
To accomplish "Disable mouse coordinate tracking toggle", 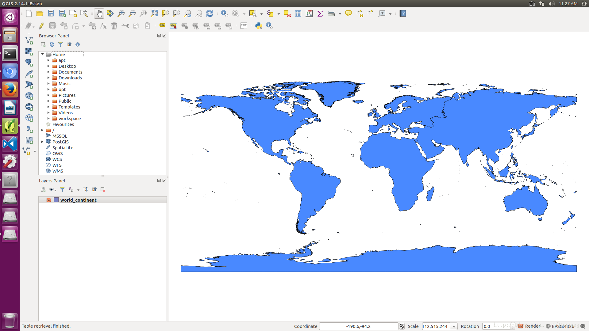I will click(x=402, y=326).
